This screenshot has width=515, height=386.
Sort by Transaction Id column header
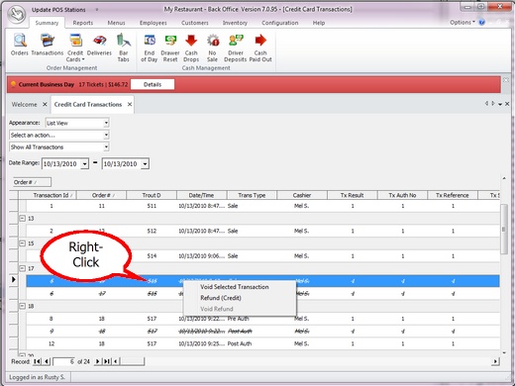pos(51,195)
